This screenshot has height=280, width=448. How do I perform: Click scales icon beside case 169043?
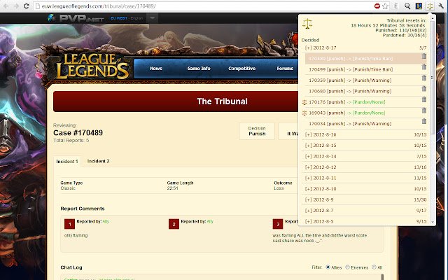pyautogui.click(x=304, y=113)
